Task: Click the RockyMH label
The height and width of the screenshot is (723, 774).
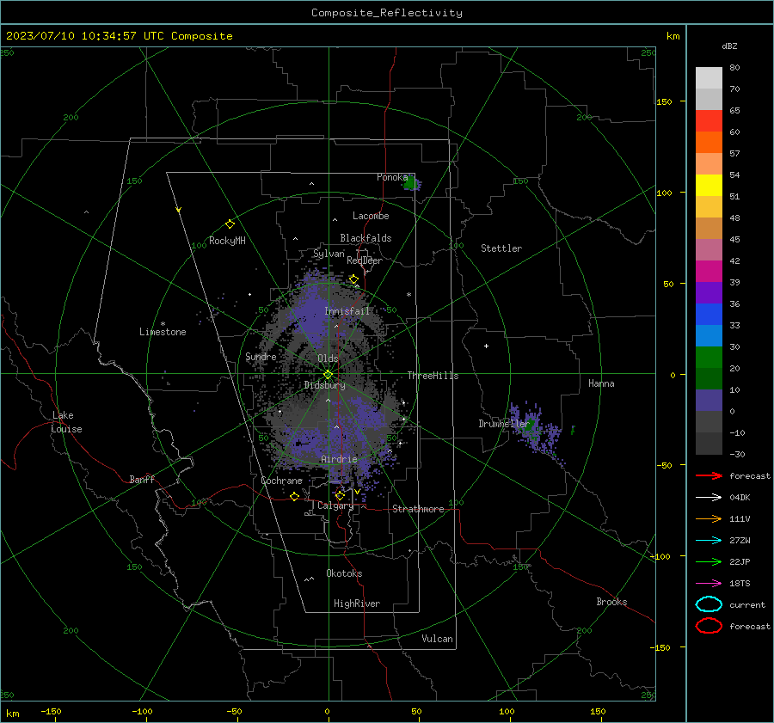Action: click(227, 241)
